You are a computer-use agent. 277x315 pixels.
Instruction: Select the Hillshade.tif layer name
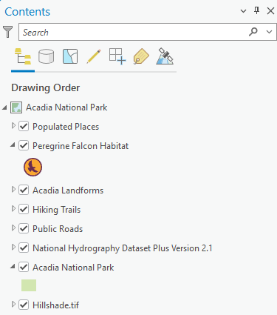click(56, 305)
